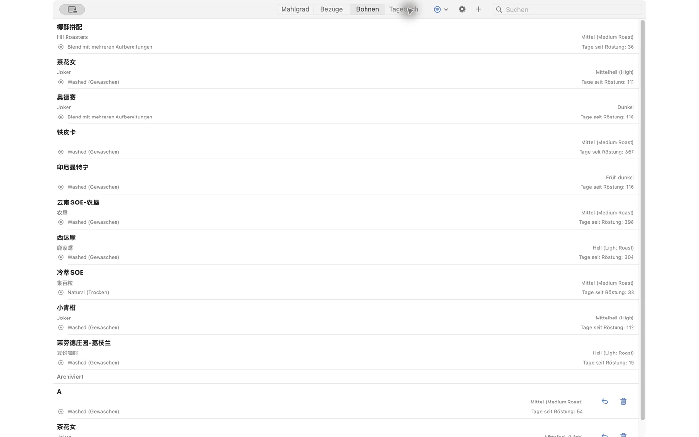Click the processing icon in the 莱劳德庄园-荔枝兰 row

pyautogui.click(x=61, y=363)
